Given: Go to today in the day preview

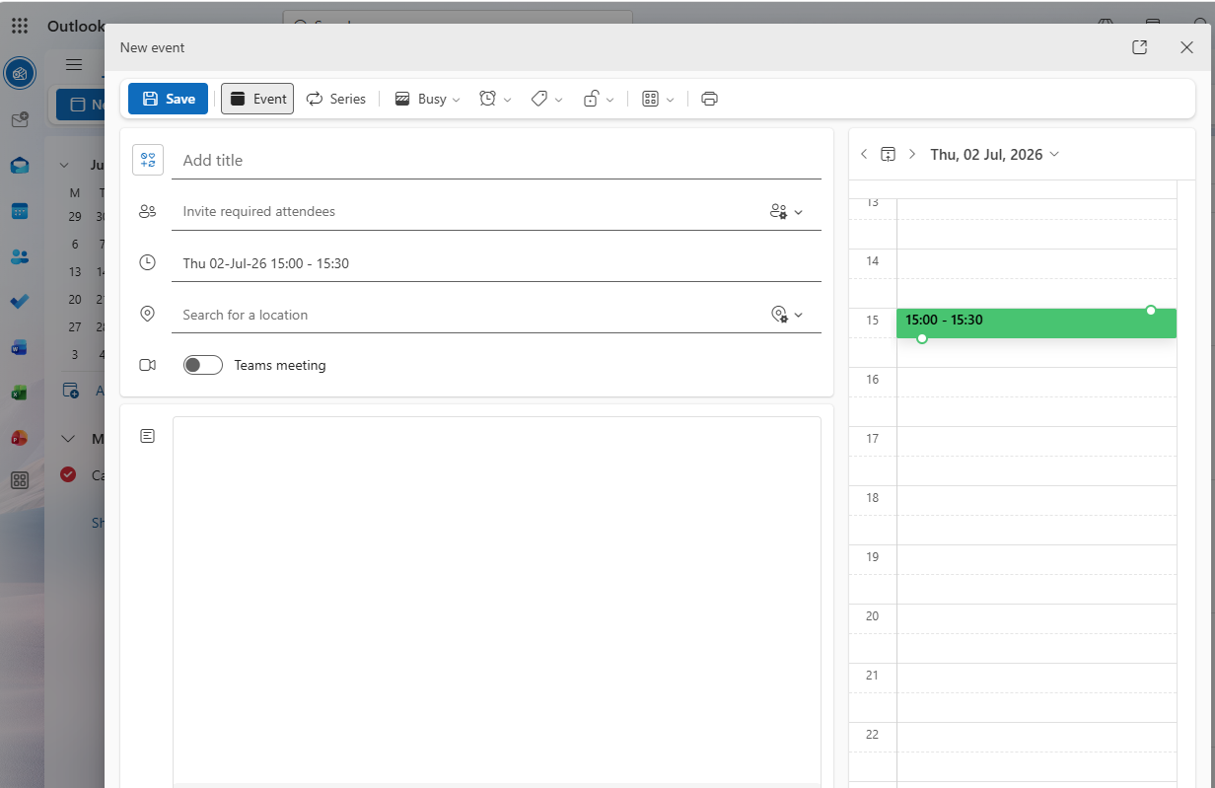Looking at the screenshot, I should point(888,154).
